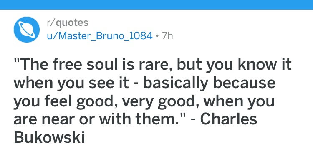Click the name "Charles" in post title
Screen dimensions: 313x157
pos(229,119)
